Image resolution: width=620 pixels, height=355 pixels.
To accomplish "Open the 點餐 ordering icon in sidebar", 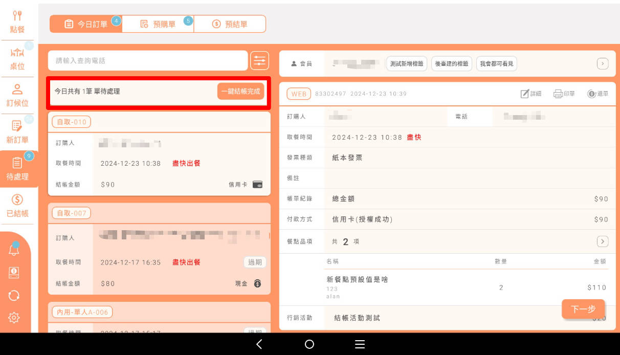I will pyautogui.click(x=17, y=21).
